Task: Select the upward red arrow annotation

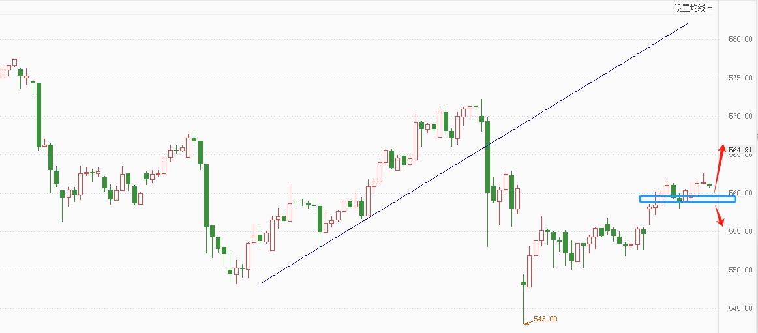Action: click(720, 169)
